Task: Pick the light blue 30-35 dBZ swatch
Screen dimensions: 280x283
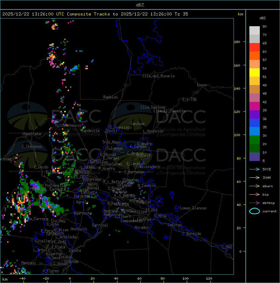Action: (x=254, y=131)
